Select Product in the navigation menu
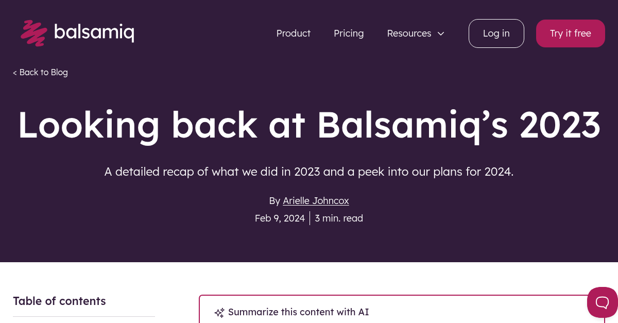The width and height of the screenshot is (618, 323). click(x=293, y=33)
